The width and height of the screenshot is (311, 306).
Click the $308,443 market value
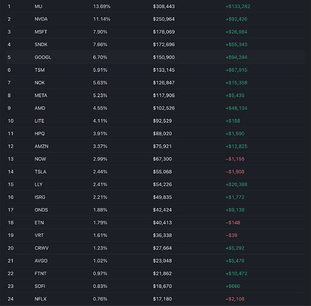click(164, 7)
